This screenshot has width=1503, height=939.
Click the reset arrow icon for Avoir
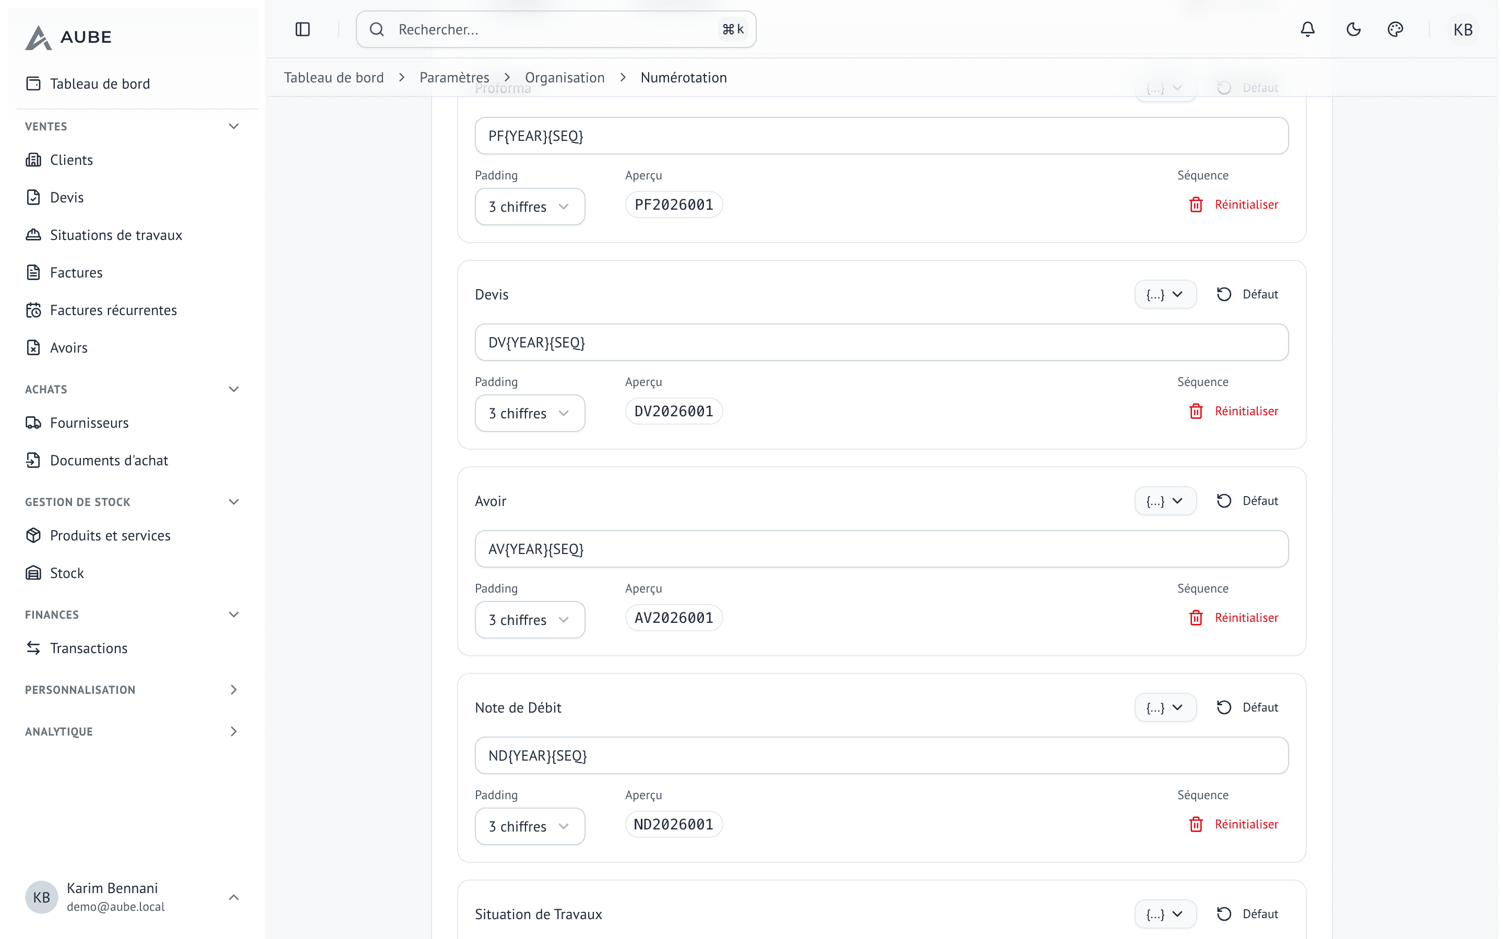point(1223,501)
